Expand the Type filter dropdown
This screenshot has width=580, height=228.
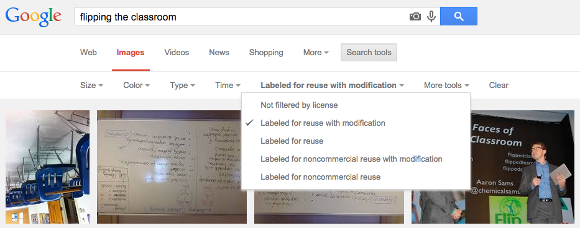coord(182,85)
